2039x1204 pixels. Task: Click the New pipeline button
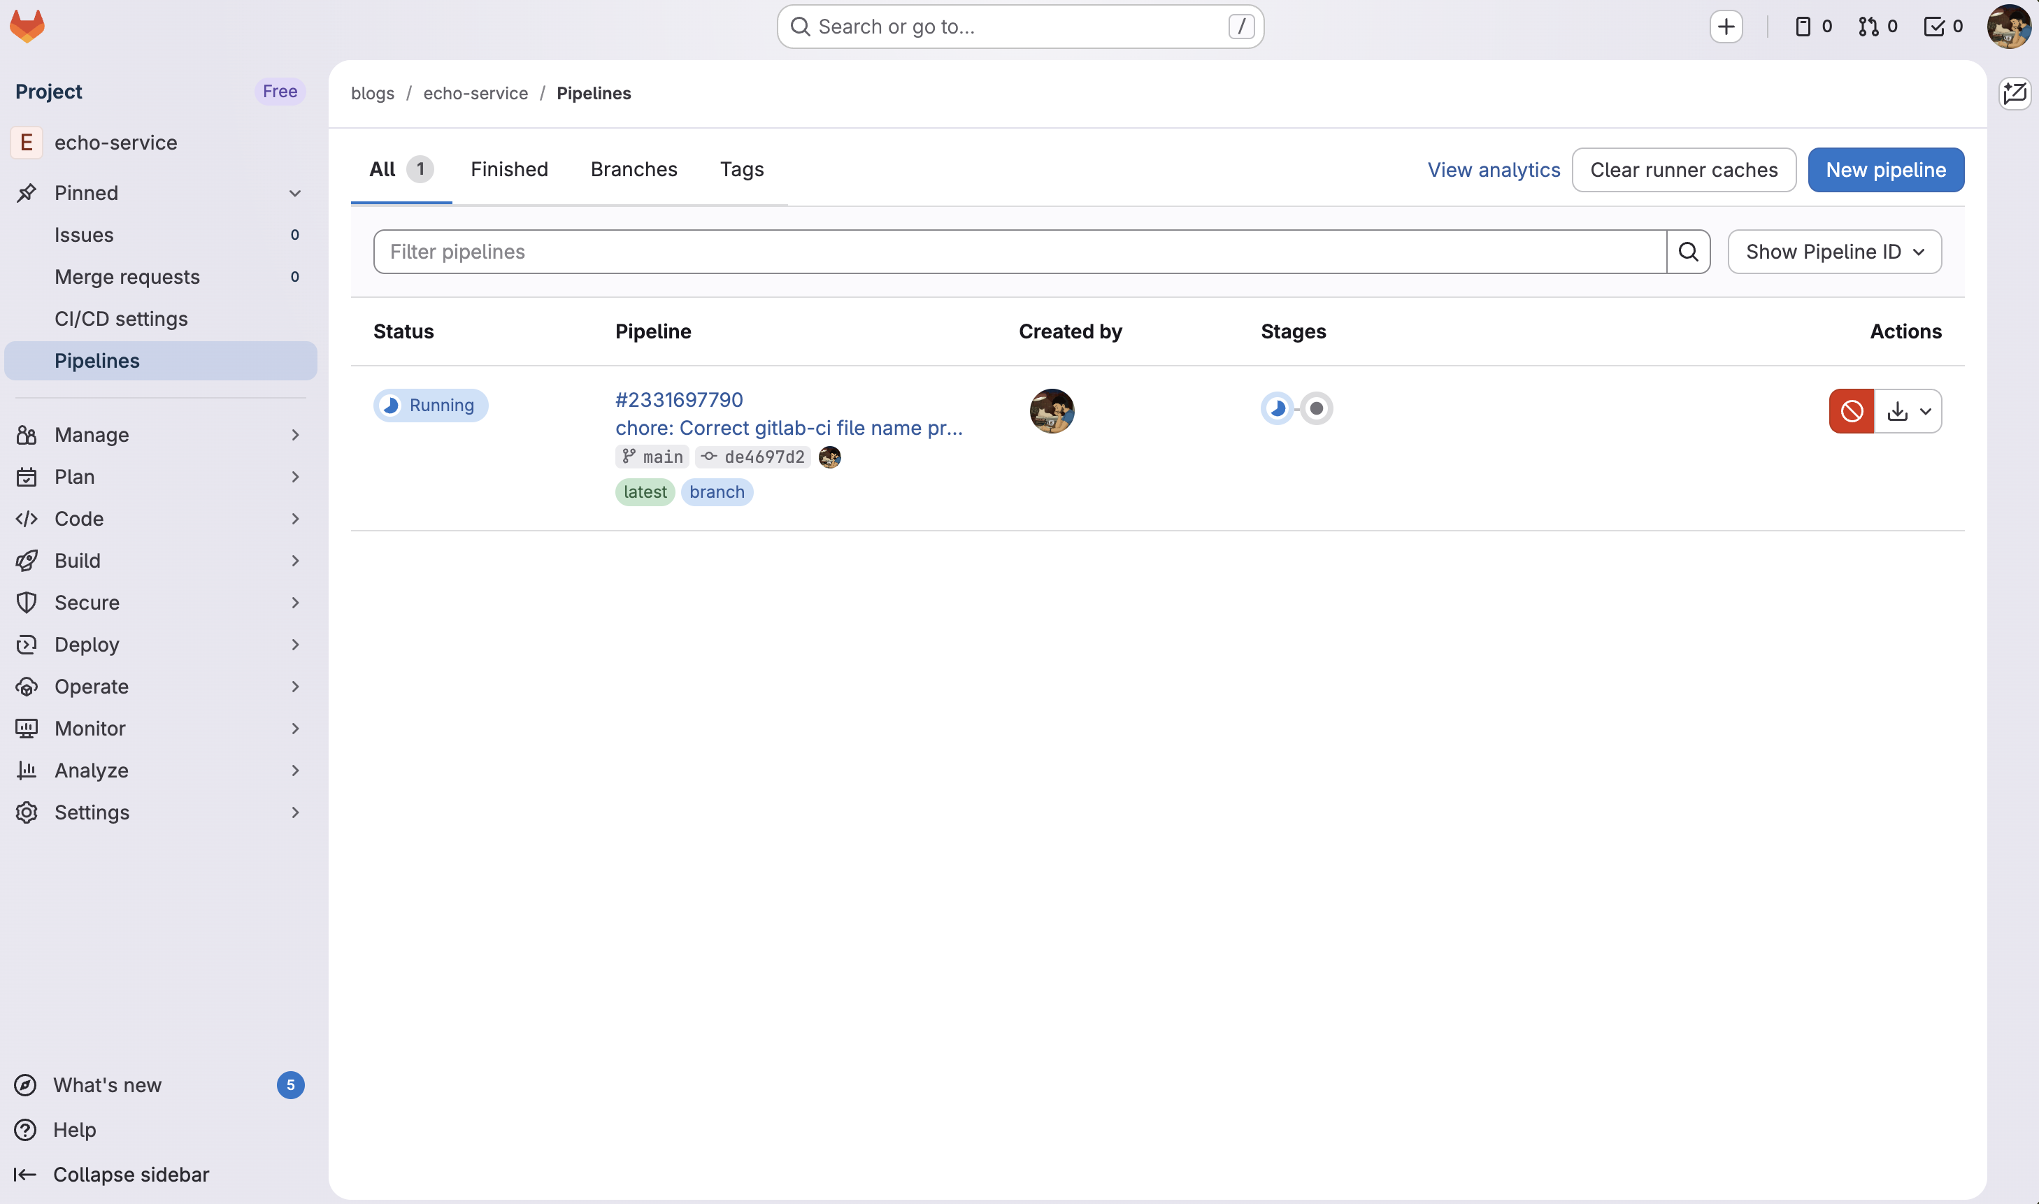click(x=1887, y=170)
